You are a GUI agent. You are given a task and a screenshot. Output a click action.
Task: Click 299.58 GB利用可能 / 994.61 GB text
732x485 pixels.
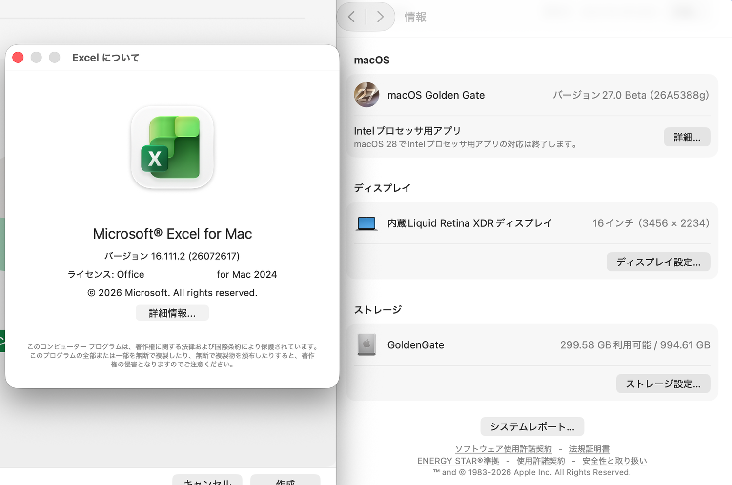(x=635, y=345)
